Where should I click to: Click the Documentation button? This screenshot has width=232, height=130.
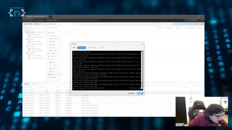click(166, 24)
